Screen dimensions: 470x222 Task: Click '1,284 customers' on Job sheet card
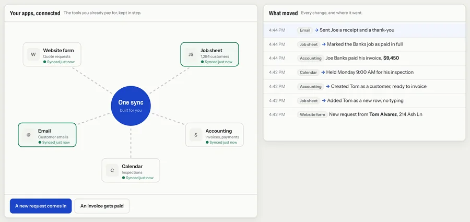[x=215, y=56]
